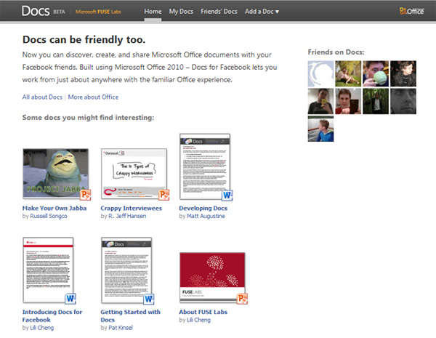
Task: Click the friend photo drinking from green cup
Action: tap(376, 73)
